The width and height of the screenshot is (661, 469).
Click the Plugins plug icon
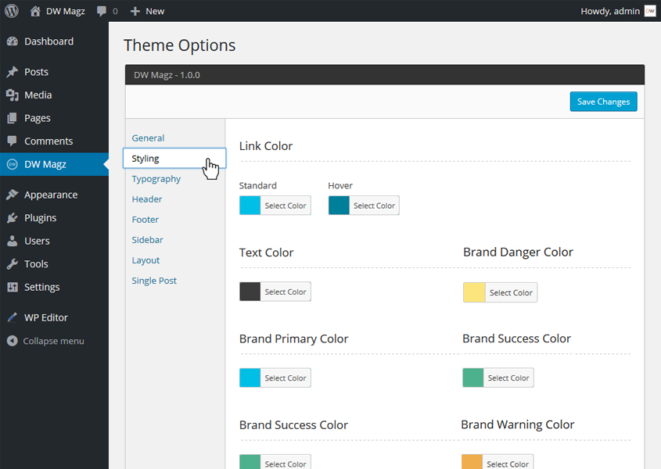click(x=13, y=218)
